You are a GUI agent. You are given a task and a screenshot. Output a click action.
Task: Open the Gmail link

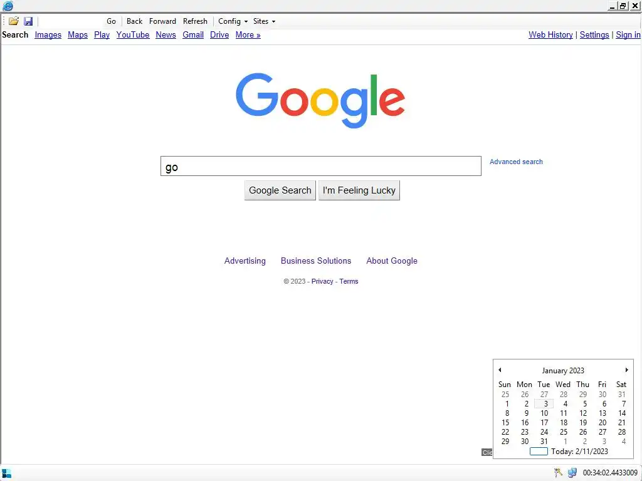(x=193, y=35)
